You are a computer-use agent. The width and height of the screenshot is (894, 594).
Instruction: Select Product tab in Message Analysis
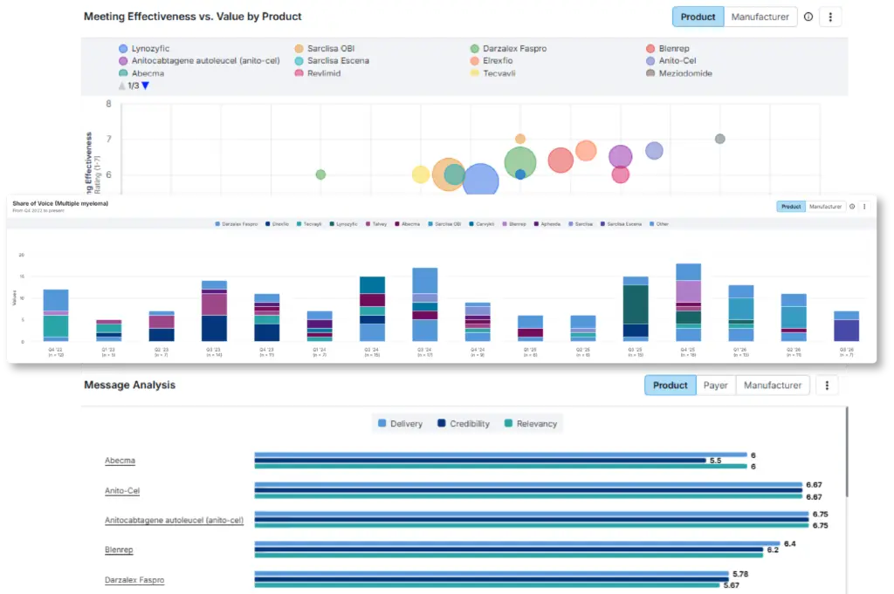(x=670, y=386)
